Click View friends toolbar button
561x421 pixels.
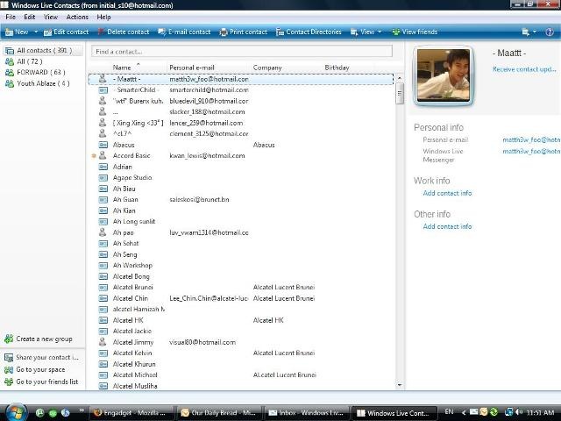[x=415, y=32]
